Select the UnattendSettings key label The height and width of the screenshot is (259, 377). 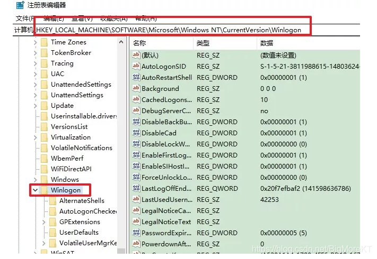point(77,95)
